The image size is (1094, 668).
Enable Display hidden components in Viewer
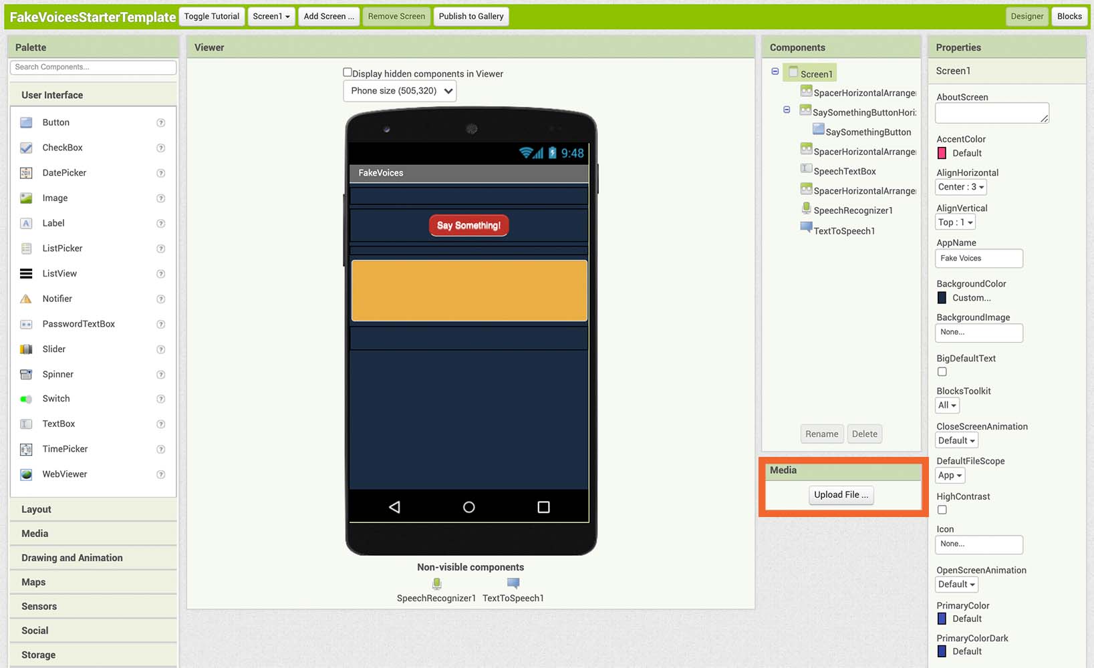[x=348, y=72]
